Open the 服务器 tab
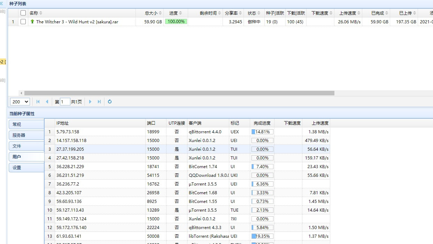This screenshot has width=433, height=244. tap(26, 135)
